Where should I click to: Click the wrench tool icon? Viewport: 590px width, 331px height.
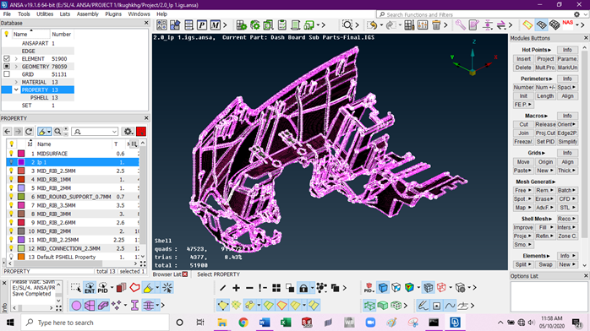tap(460, 25)
